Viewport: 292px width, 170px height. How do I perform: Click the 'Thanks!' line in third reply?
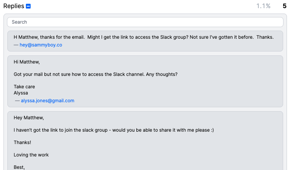[22, 143]
